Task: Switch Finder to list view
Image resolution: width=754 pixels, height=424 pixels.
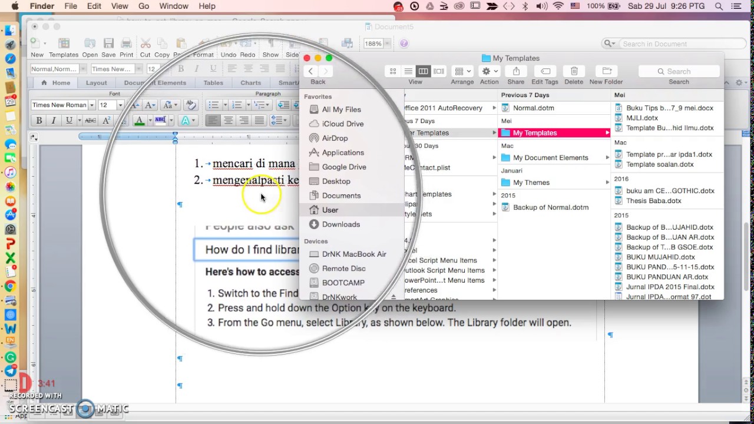Action: 408,71
